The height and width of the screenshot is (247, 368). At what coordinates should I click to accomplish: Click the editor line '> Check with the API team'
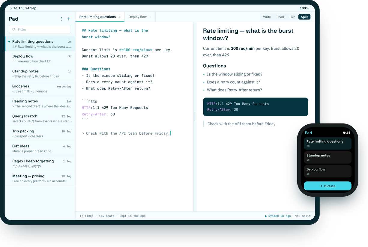[x=126, y=133]
